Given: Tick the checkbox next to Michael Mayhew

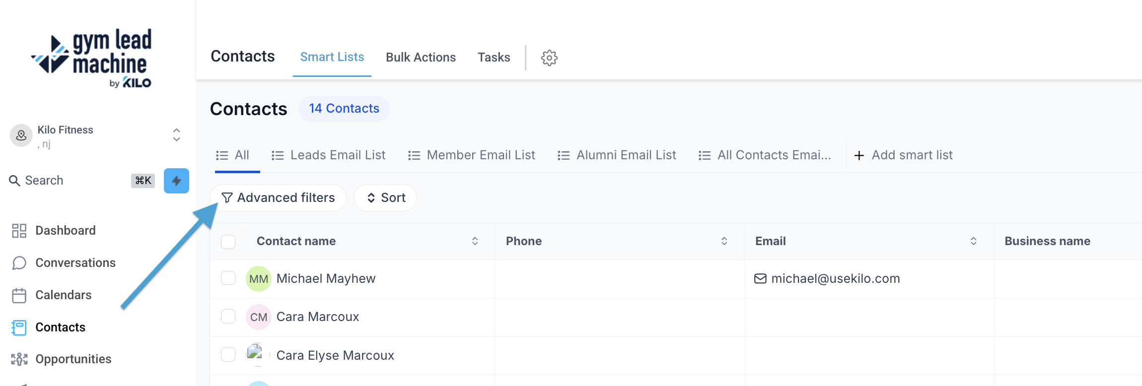Looking at the screenshot, I should 228,278.
